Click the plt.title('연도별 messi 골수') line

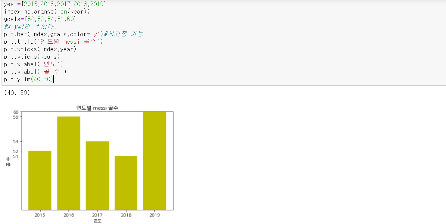pyautogui.click(x=54, y=42)
